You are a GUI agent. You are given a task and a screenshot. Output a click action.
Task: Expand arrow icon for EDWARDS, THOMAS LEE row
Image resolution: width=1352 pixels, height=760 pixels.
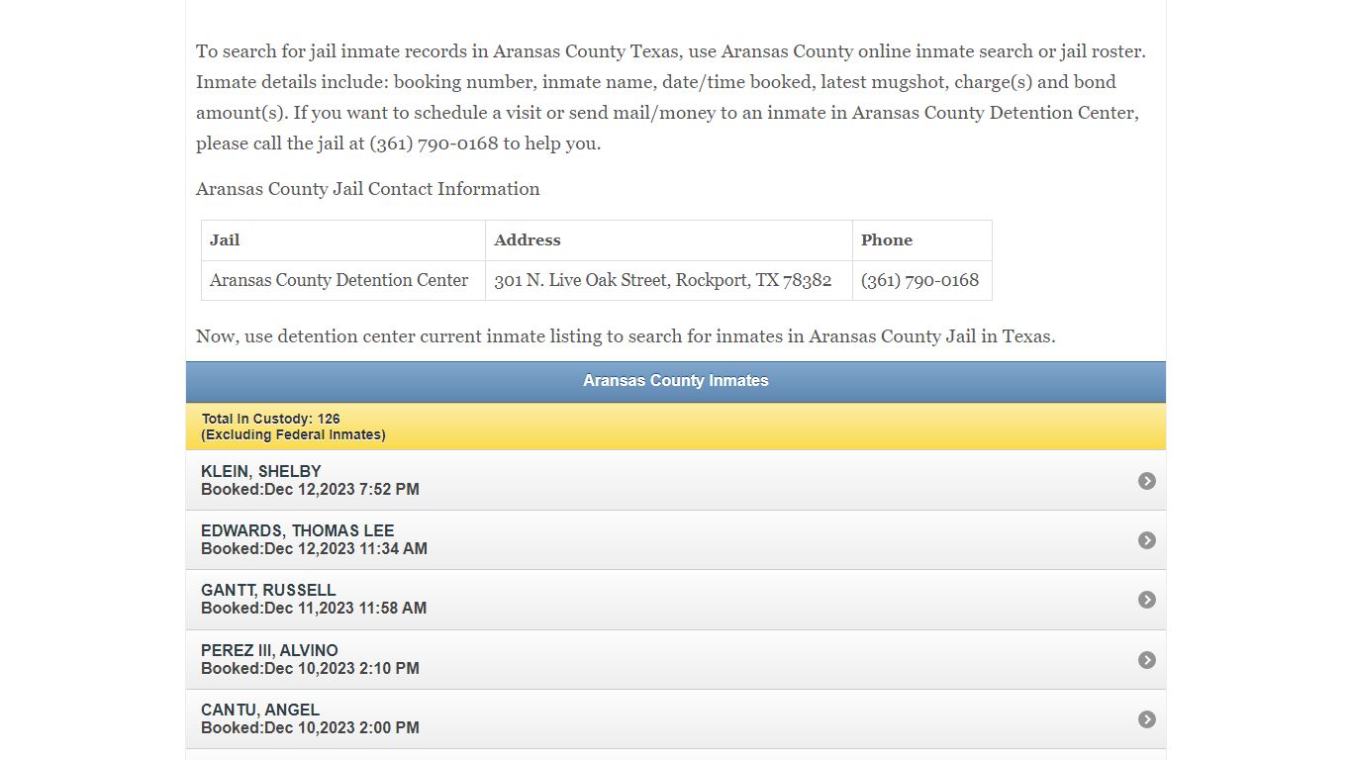1147,540
